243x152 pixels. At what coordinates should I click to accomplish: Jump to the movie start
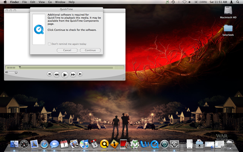coord(49,74)
